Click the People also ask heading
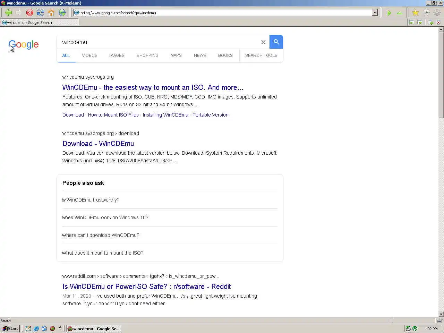The image size is (444, 333). click(83, 183)
